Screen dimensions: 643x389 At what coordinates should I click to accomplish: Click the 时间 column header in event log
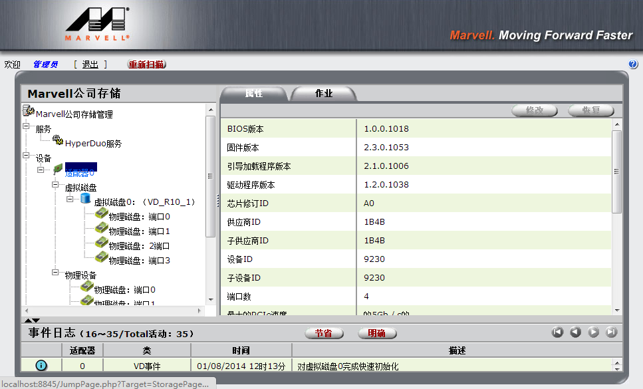(241, 350)
